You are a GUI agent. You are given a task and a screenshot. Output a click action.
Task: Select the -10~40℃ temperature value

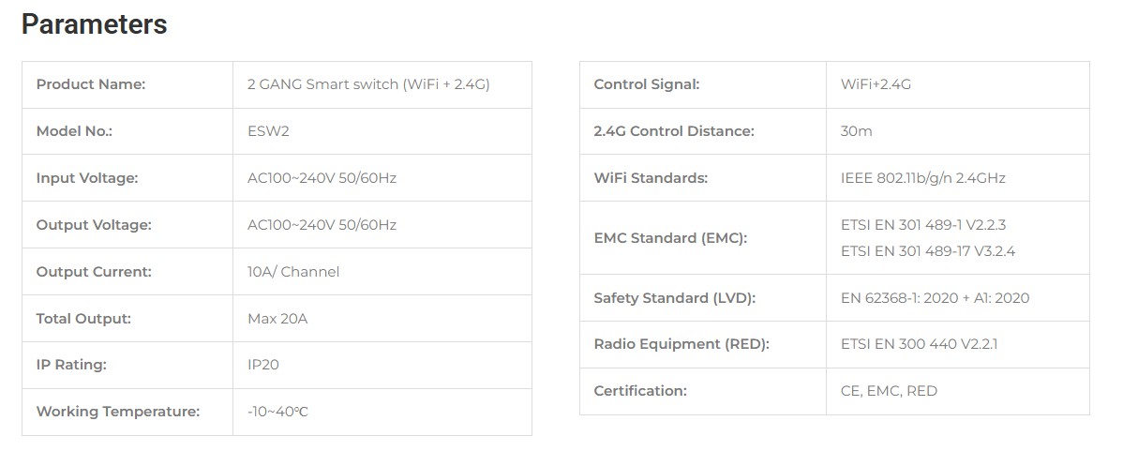pos(277,412)
